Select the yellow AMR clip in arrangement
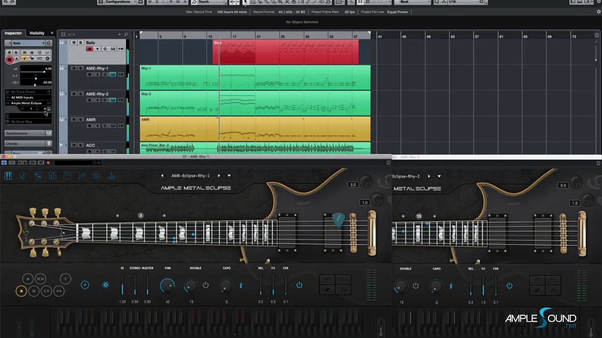Screen dimensions: 602x338 pos(255,128)
